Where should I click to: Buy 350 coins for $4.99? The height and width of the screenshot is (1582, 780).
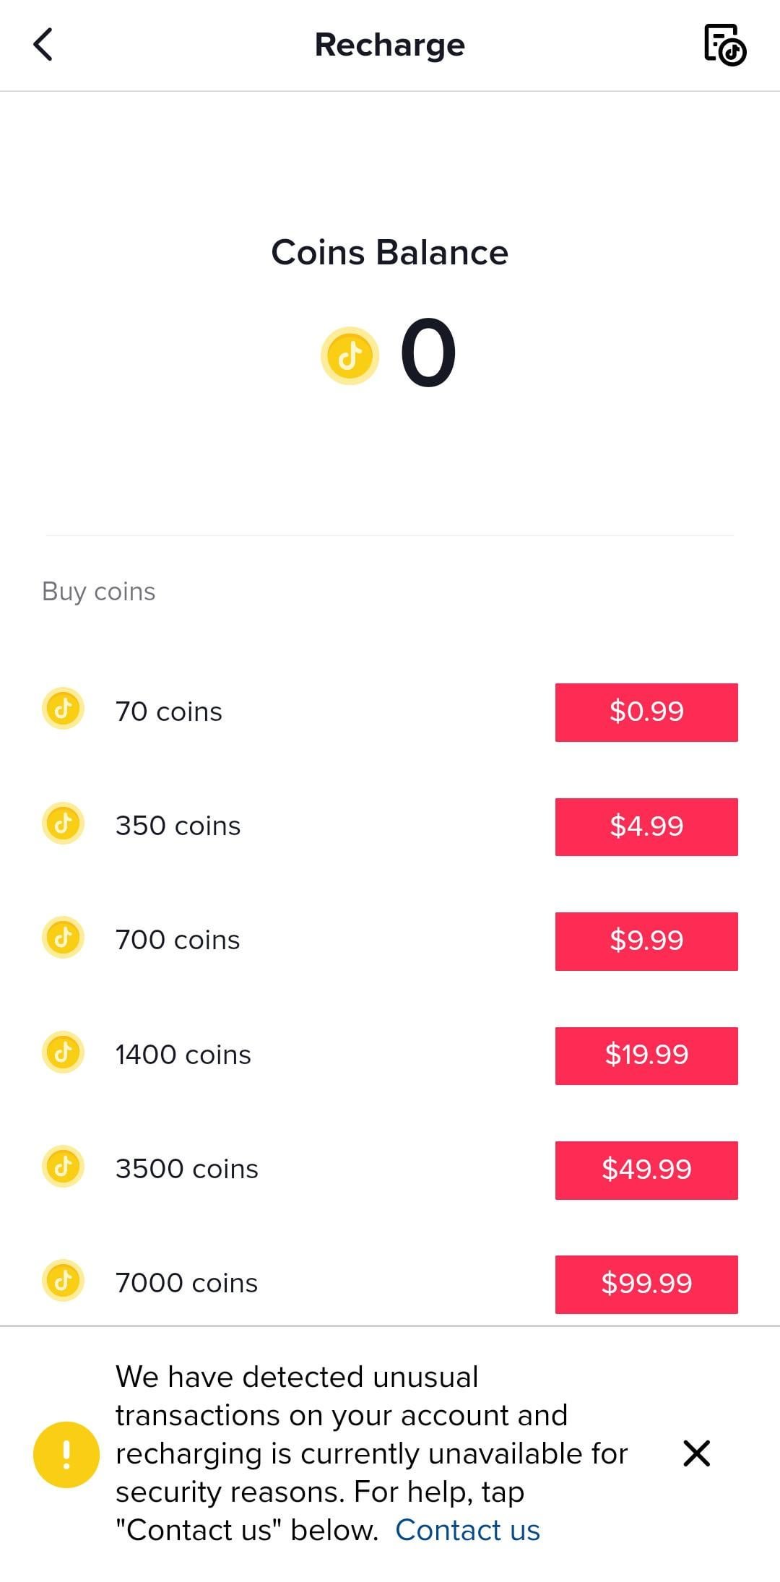coord(646,827)
